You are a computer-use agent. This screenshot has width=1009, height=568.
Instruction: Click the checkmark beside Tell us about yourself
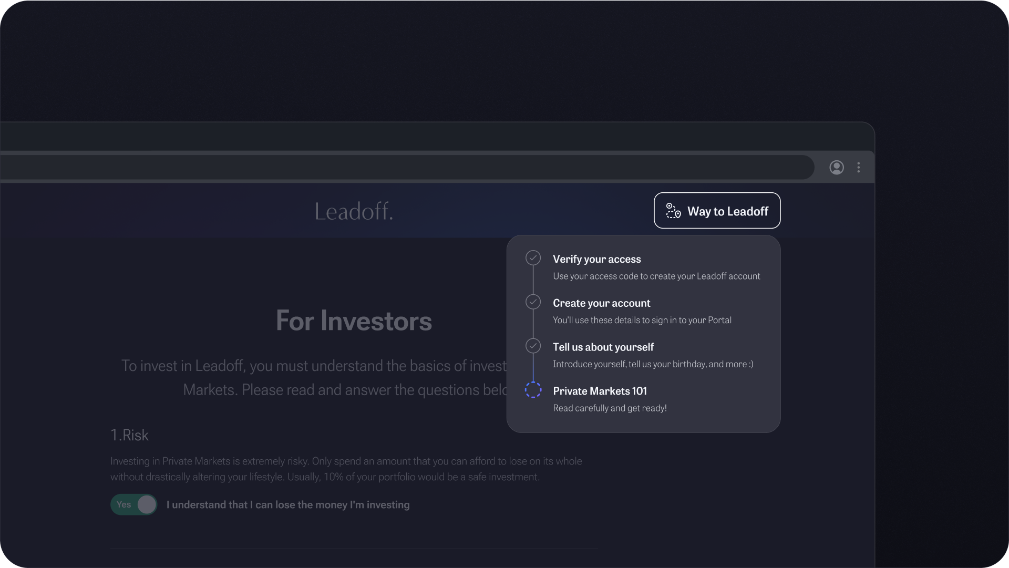coord(533,346)
